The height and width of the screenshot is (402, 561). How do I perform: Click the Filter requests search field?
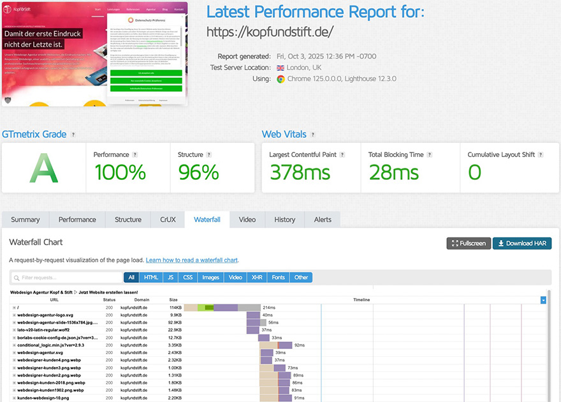(67, 278)
